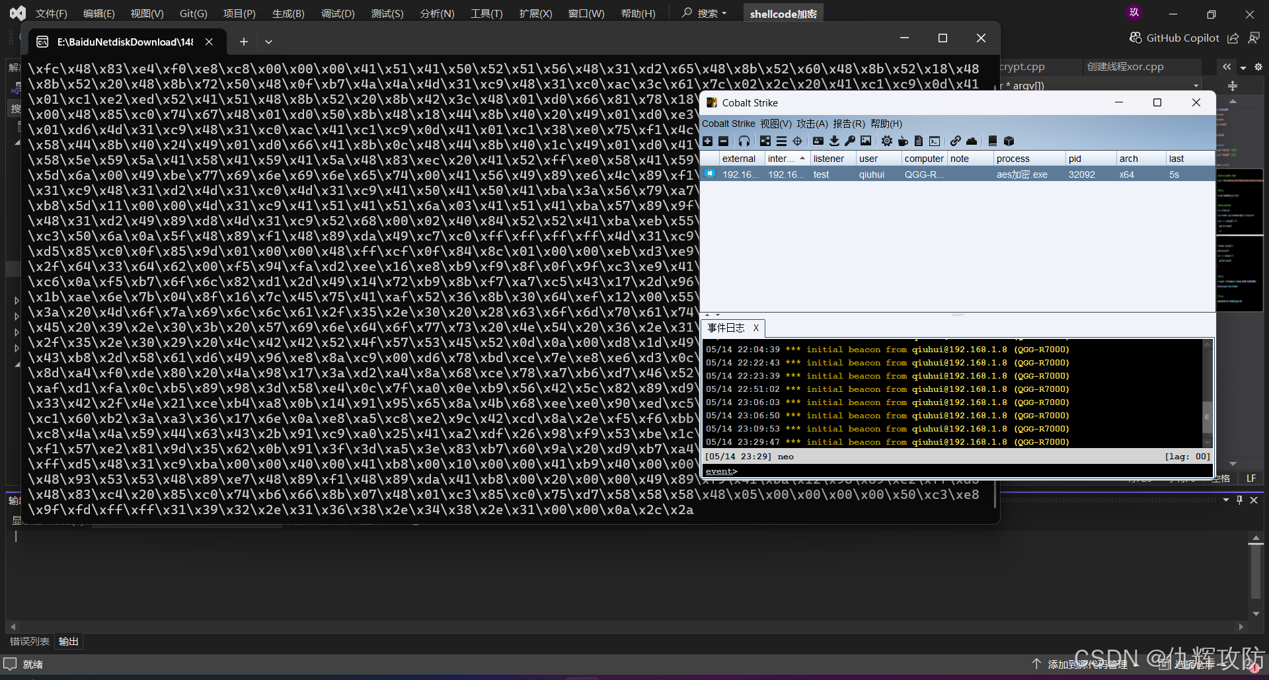Open Screenshots picture icon

[866, 141]
